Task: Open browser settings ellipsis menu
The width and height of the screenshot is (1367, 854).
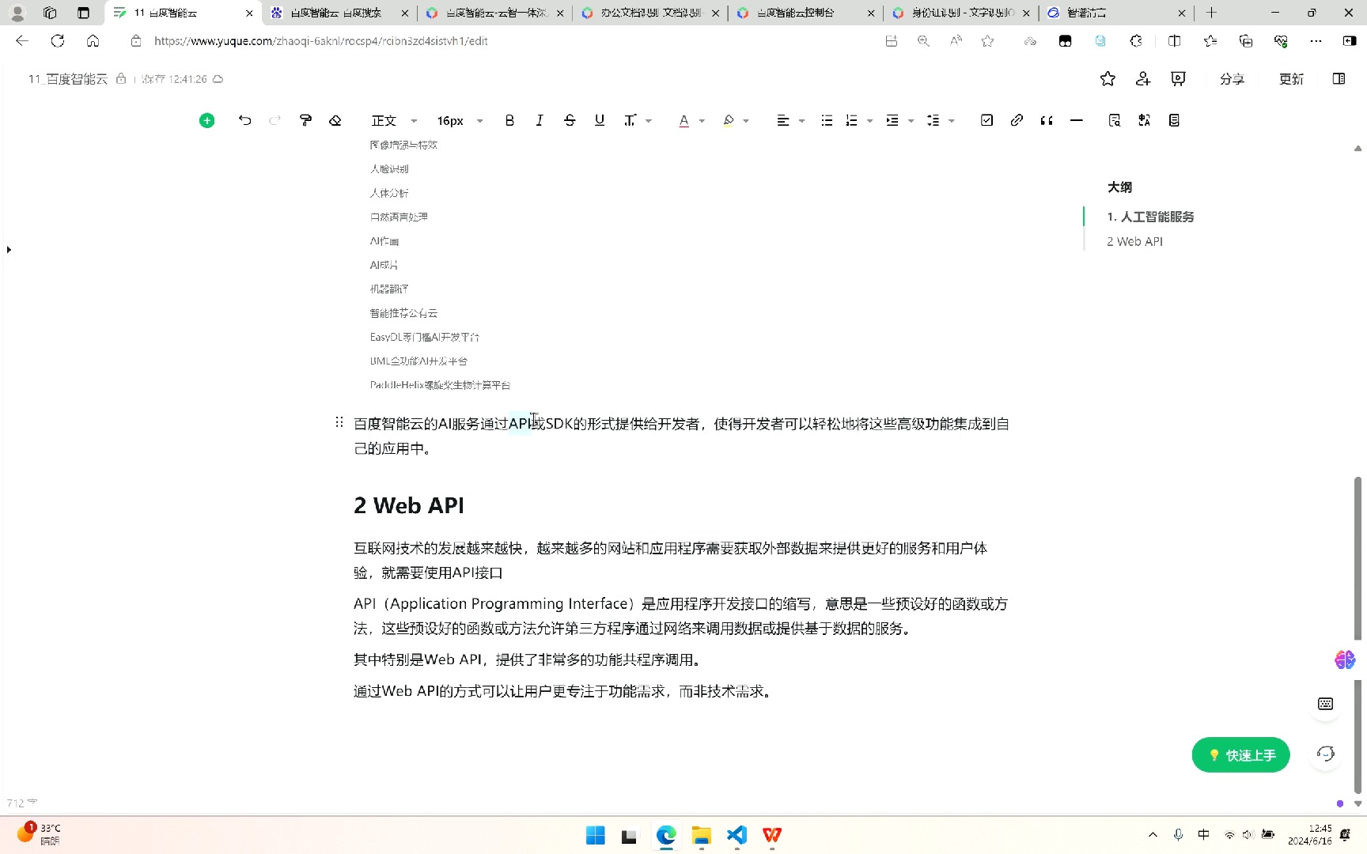Action: 1316,41
